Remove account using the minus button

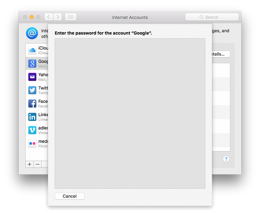click(x=37, y=164)
